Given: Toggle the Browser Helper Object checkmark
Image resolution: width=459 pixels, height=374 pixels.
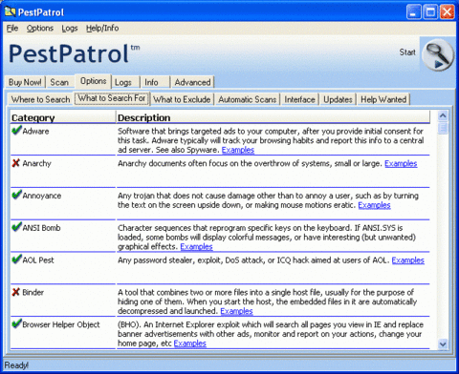Looking at the screenshot, I should coord(16,323).
